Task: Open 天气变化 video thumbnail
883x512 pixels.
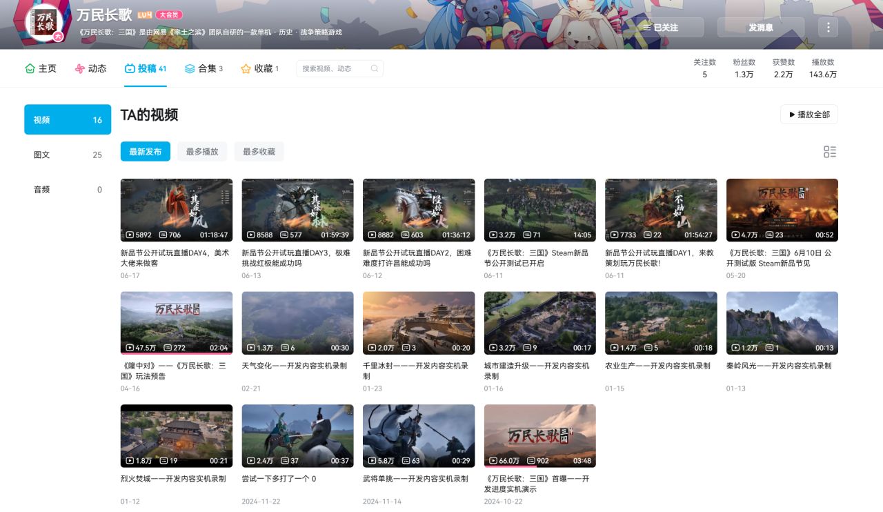Action: 297,323
